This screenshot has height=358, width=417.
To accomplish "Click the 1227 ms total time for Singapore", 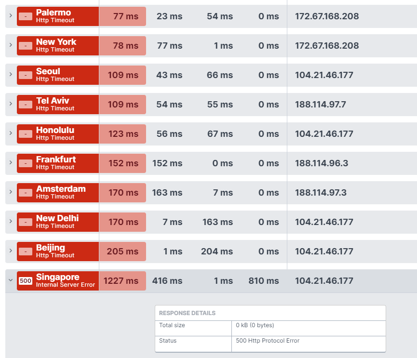I will point(121,281).
